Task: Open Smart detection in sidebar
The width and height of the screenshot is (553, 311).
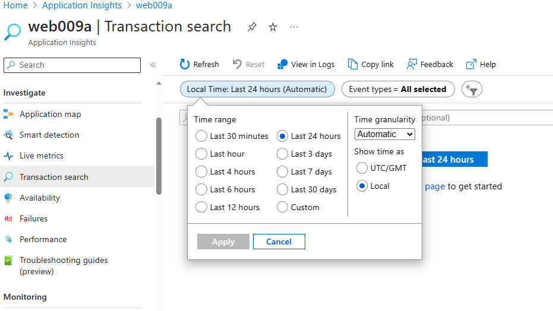Action: 49,135
